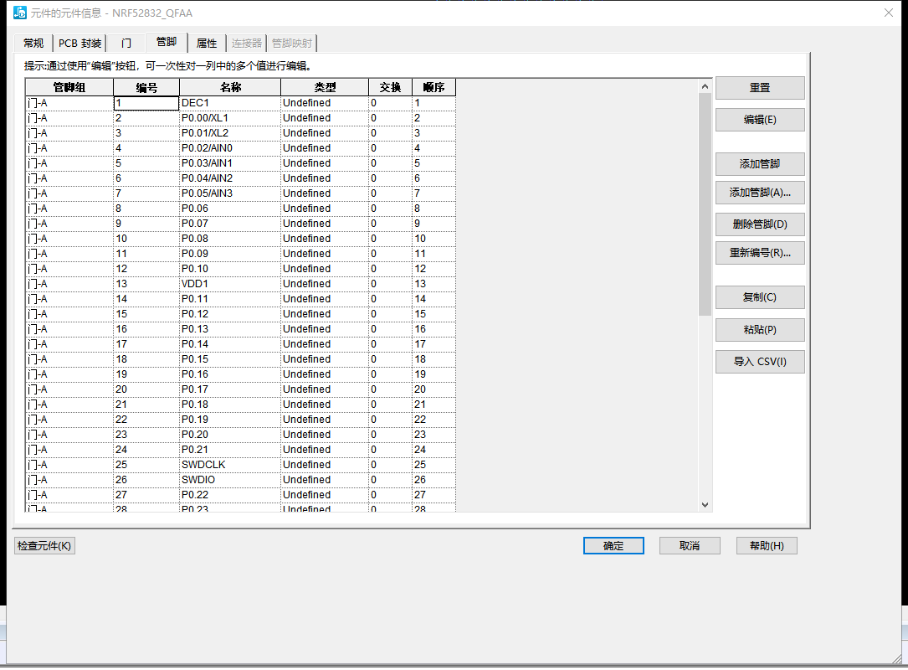Image resolution: width=908 pixels, height=670 pixels.
Task: Select the P0.09 name cell
Action: pyautogui.click(x=230, y=254)
